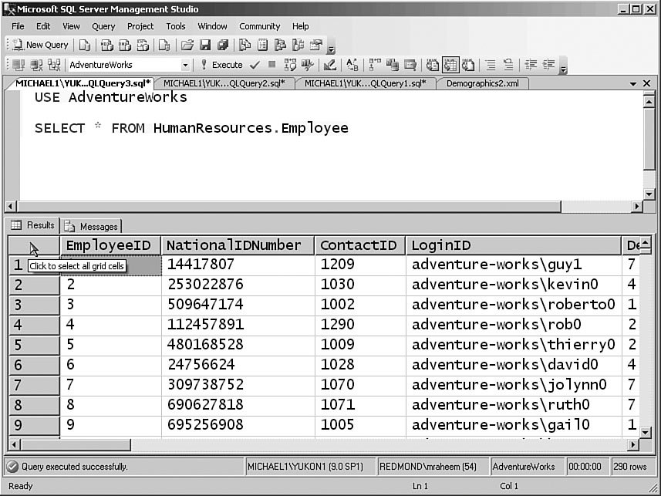The height and width of the screenshot is (496, 661).
Task: Click the query editor scroll-up arrow
Action: [649, 101]
